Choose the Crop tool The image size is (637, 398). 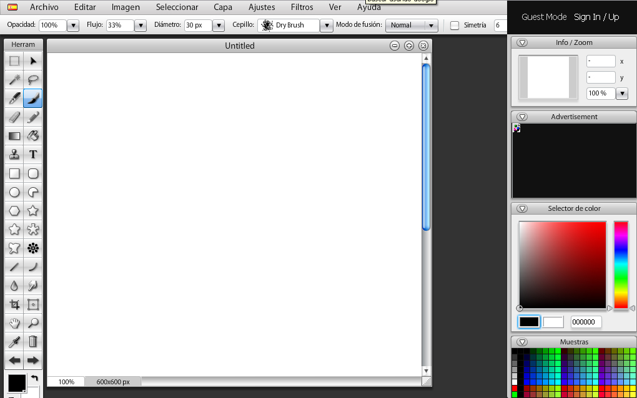(x=14, y=304)
